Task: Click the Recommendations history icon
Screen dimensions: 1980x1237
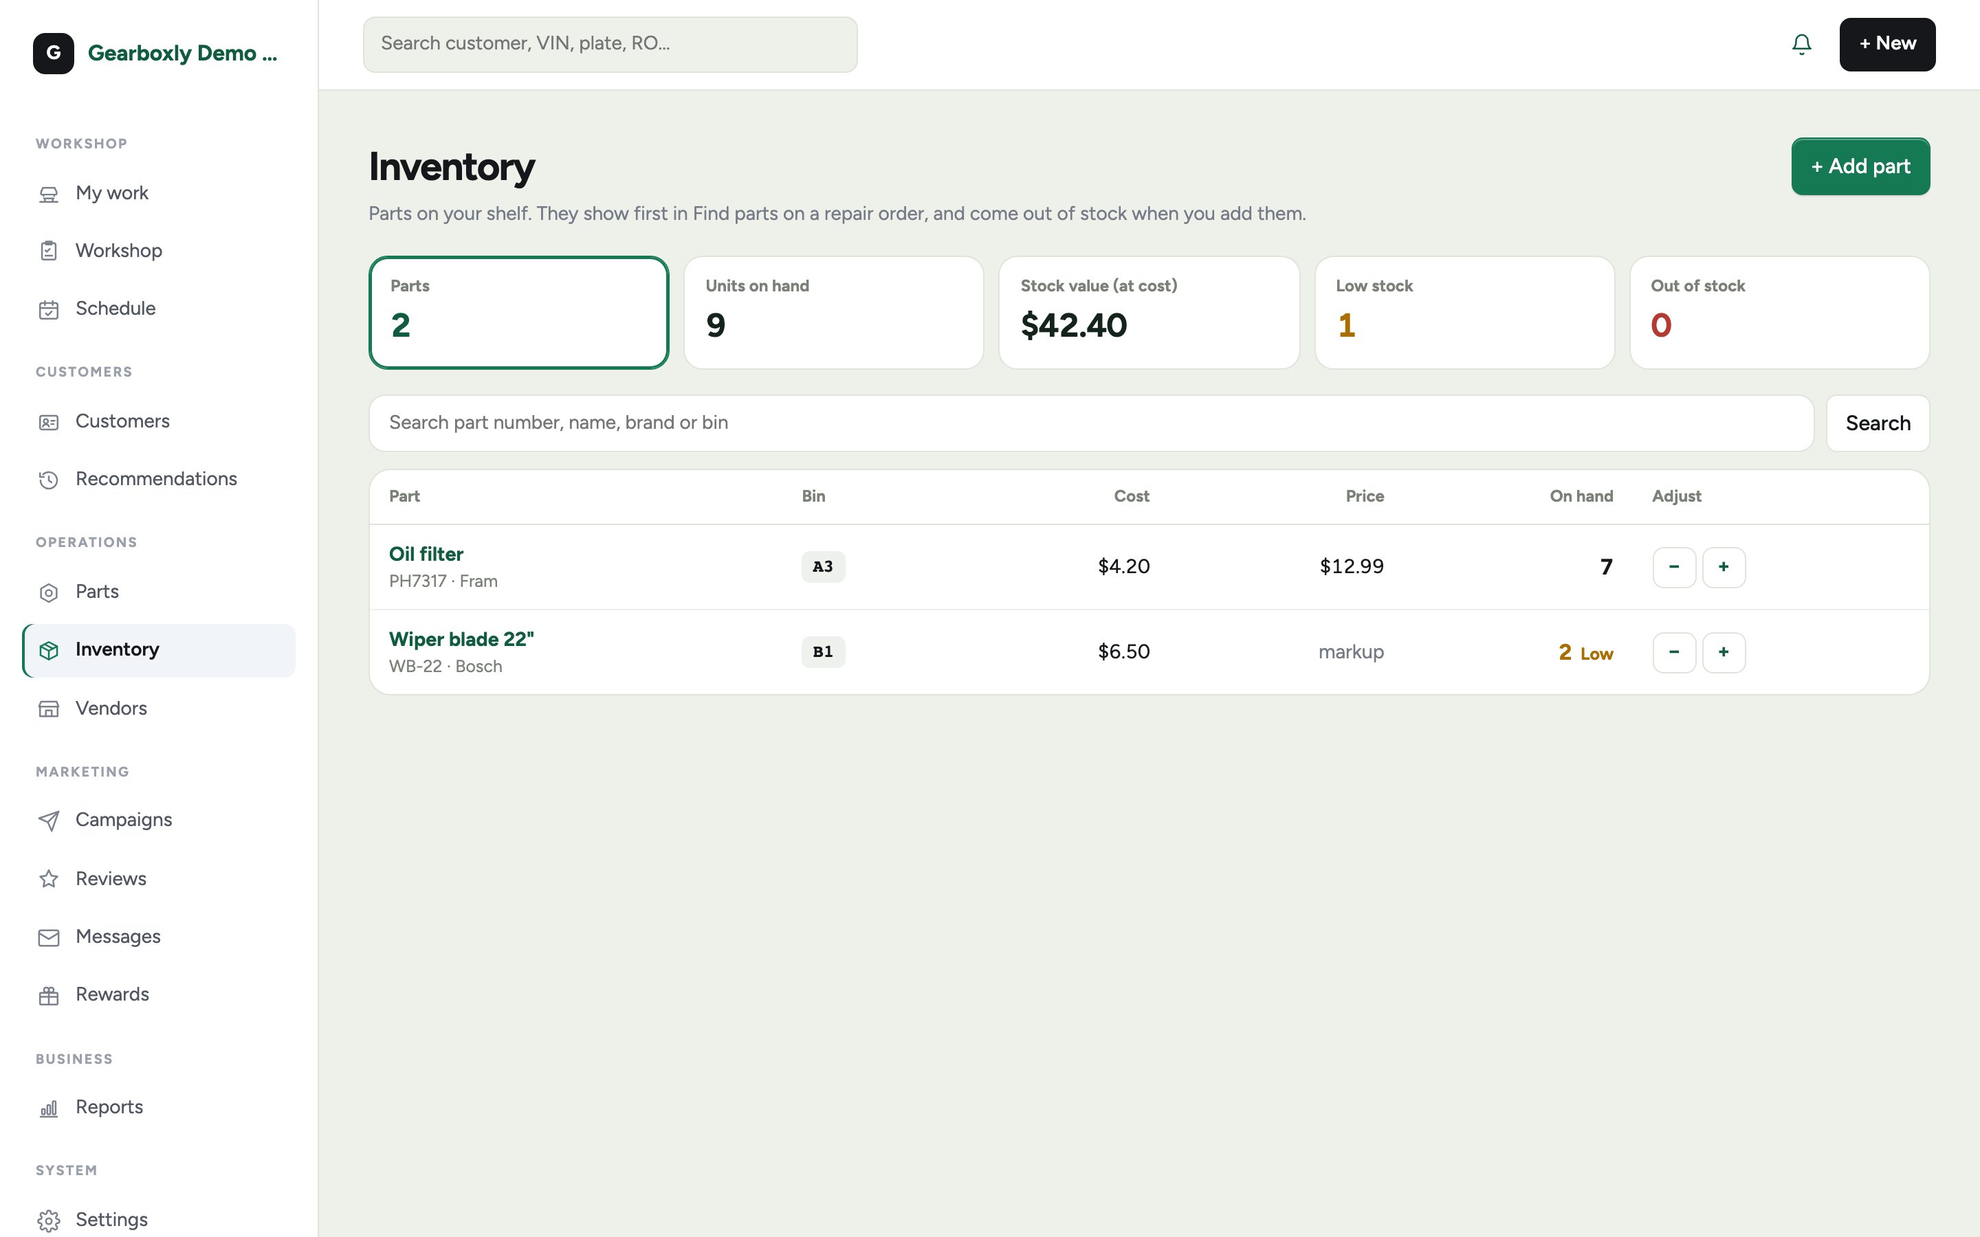Action: 48,480
